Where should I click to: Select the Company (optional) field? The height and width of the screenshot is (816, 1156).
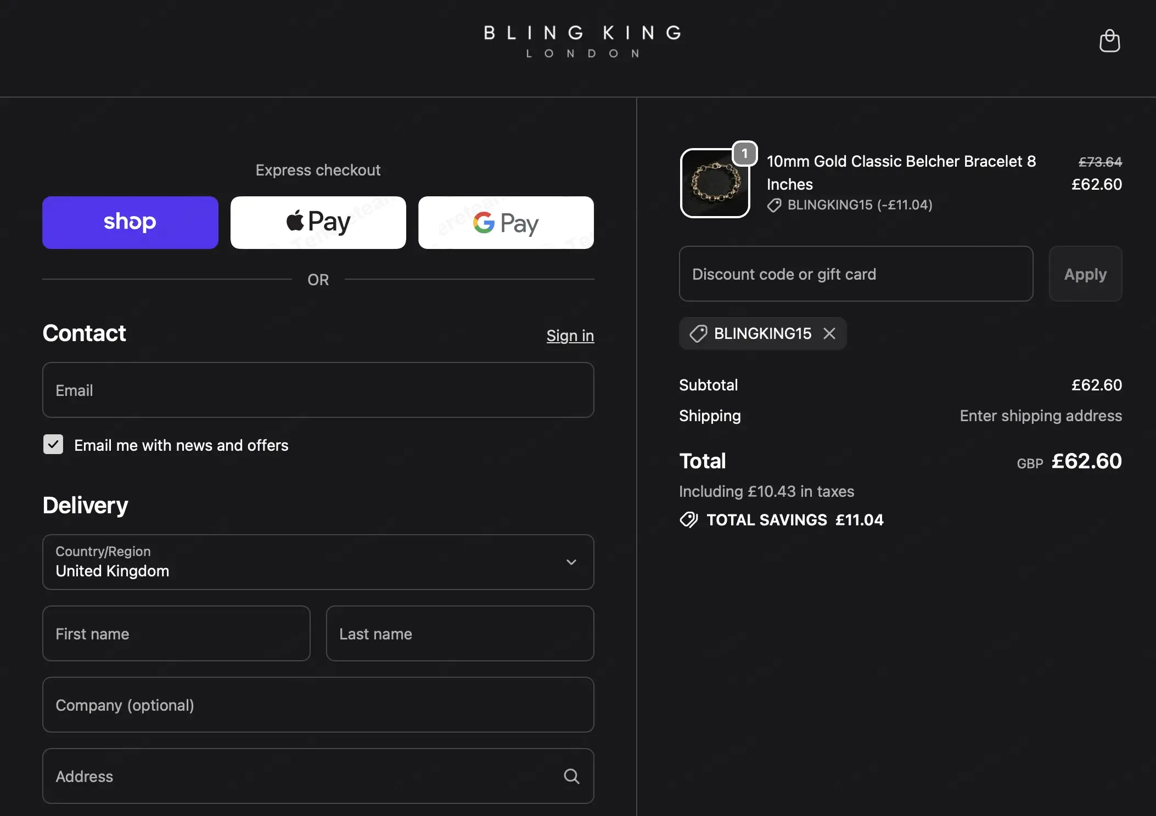pos(318,705)
